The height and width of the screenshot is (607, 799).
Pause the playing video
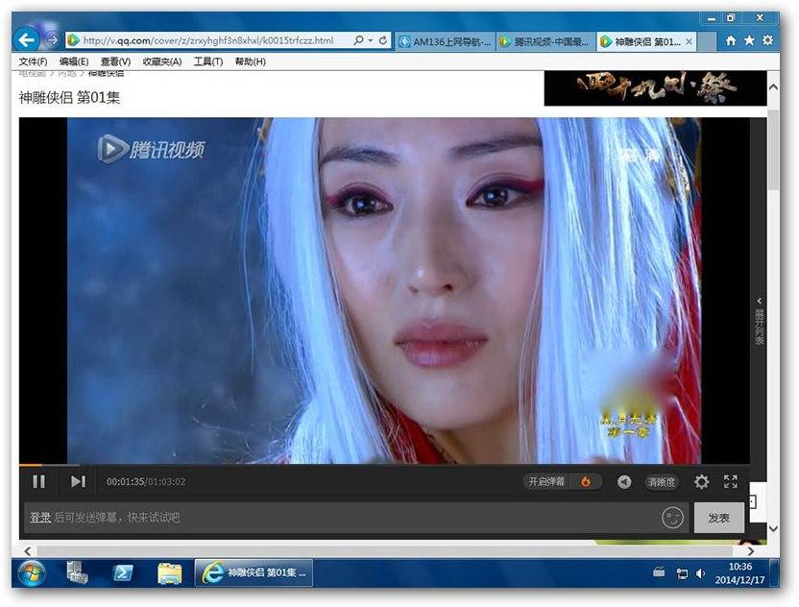click(x=38, y=481)
